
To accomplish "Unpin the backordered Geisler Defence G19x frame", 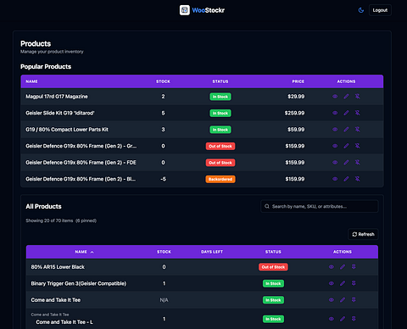I will point(358,179).
